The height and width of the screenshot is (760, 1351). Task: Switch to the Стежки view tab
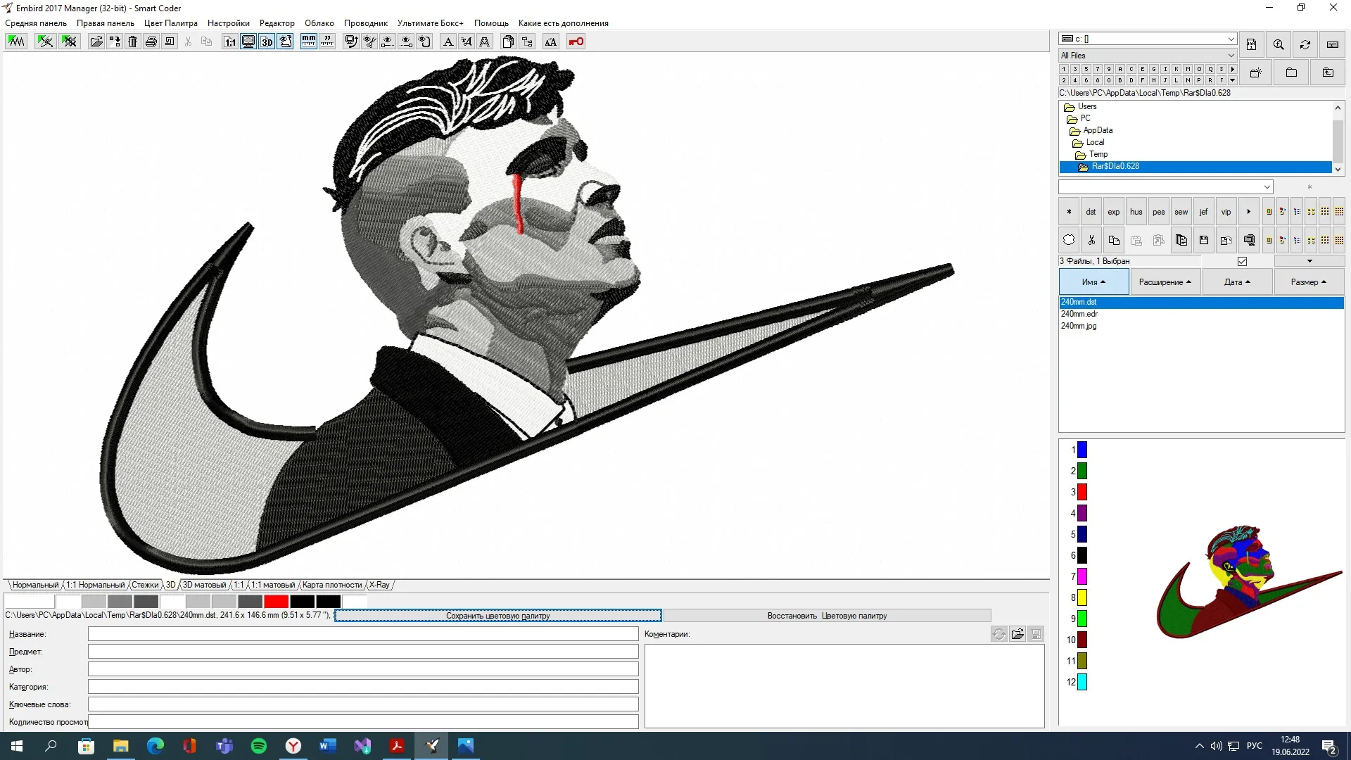145,585
